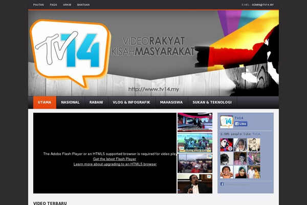The width and height of the screenshot is (307, 205).
Task: Click 'Get the latest Flash Player' link
Action: (115, 159)
